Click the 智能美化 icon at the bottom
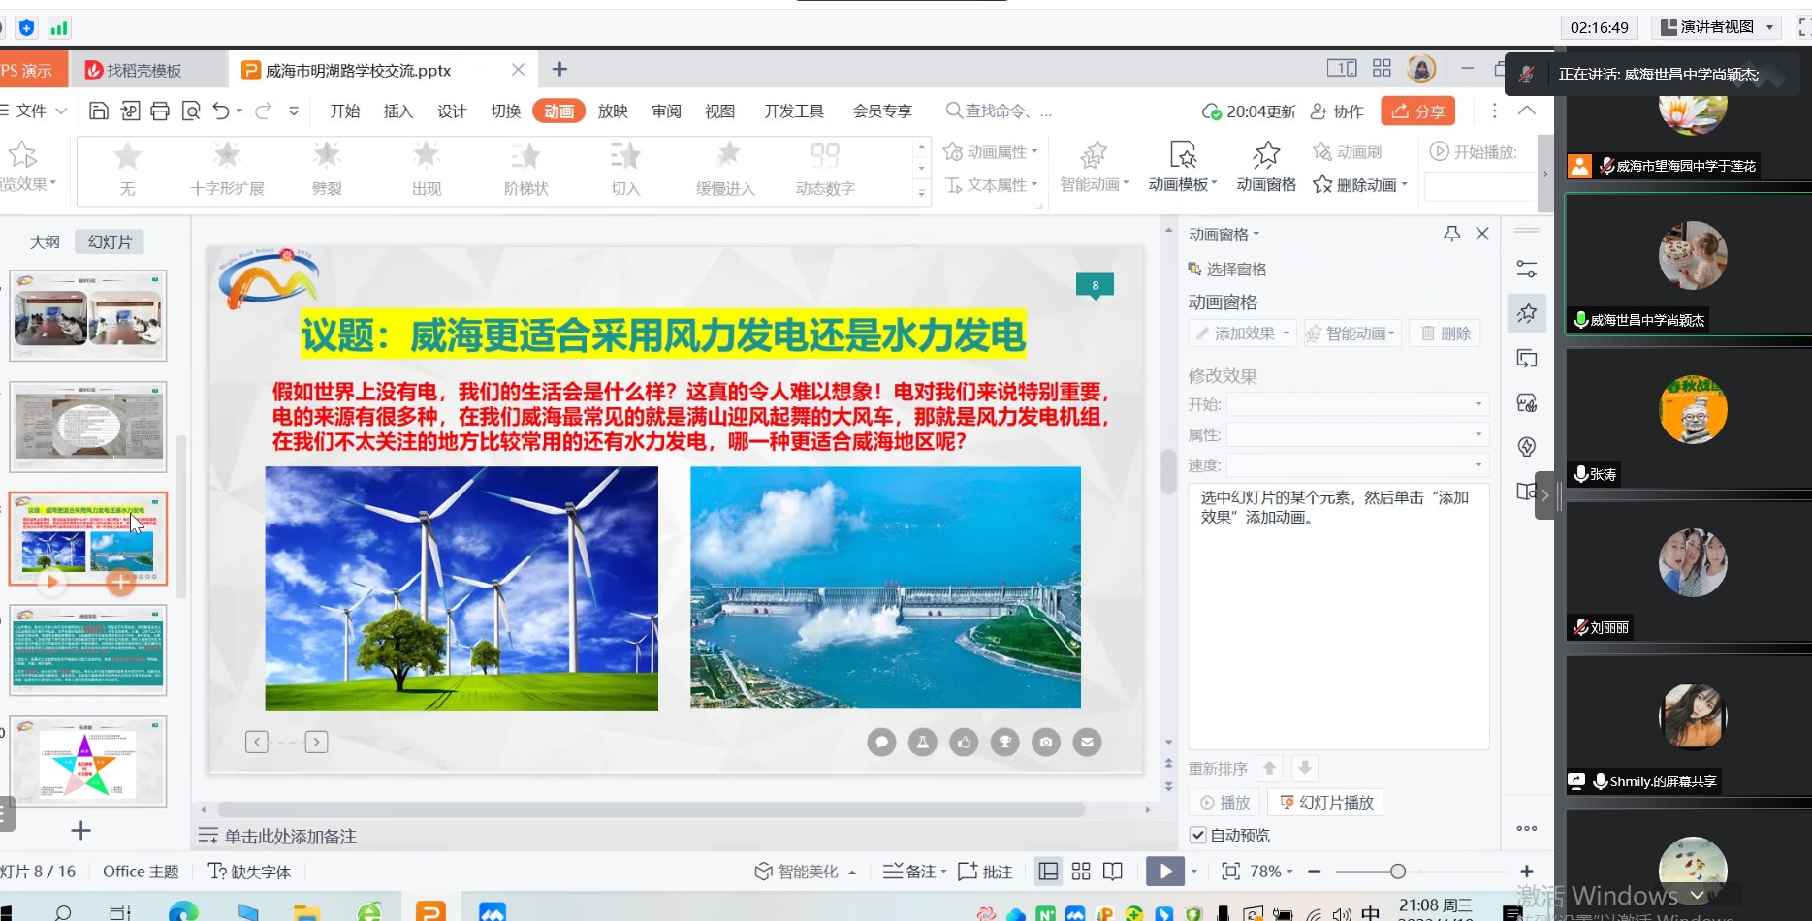Image resolution: width=1812 pixels, height=921 pixels. tap(763, 871)
